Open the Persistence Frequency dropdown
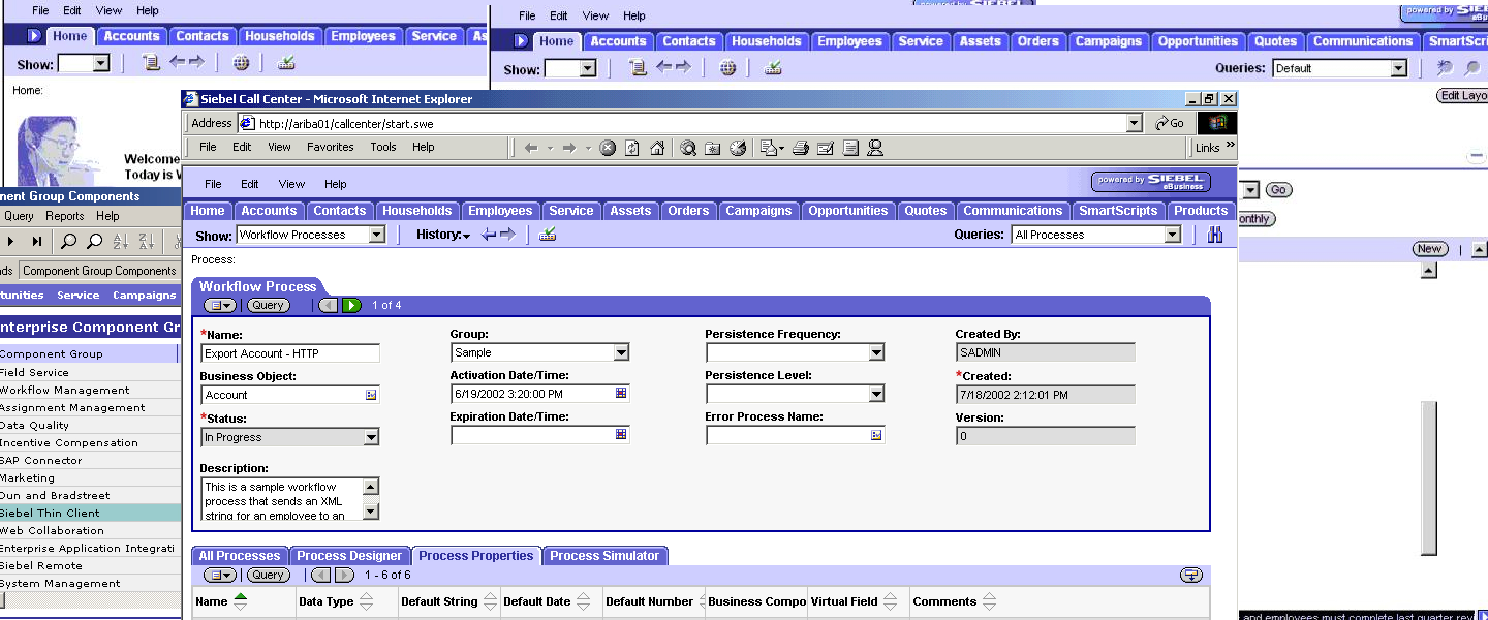Viewport: 1488px width, 620px height. tap(876, 352)
